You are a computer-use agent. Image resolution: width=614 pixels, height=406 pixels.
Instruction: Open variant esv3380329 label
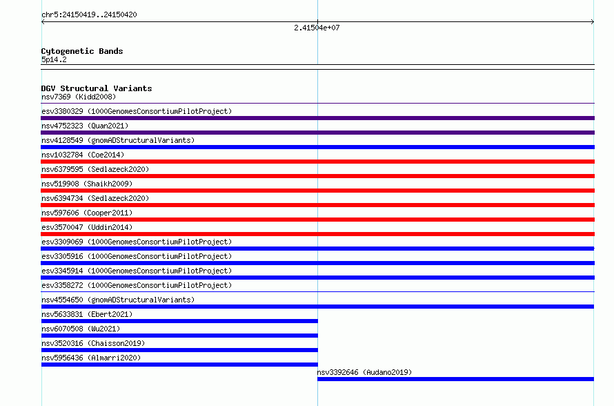(137, 111)
